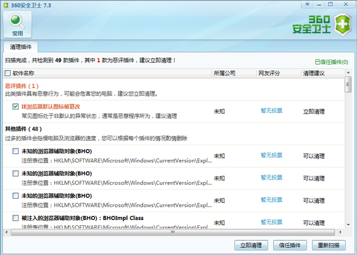357x255 pixels.
Task: Check the 被注入的浏览器辅助对象 BHOImpl Class checkbox
Action: tap(15, 218)
